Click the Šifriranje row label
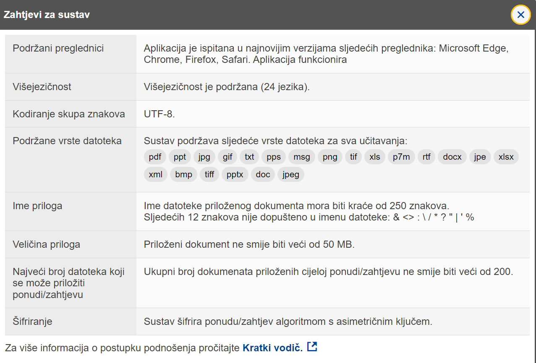536x363 pixels. point(32,322)
